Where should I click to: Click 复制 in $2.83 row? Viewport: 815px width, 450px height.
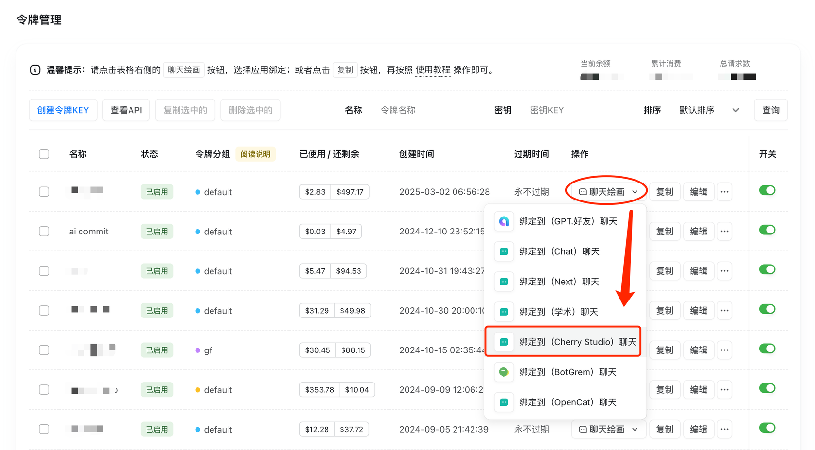[665, 192]
